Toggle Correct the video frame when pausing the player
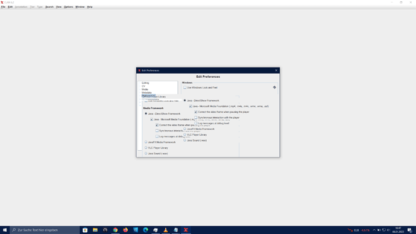Viewport: 416px width, 234px height. click(196, 112)
